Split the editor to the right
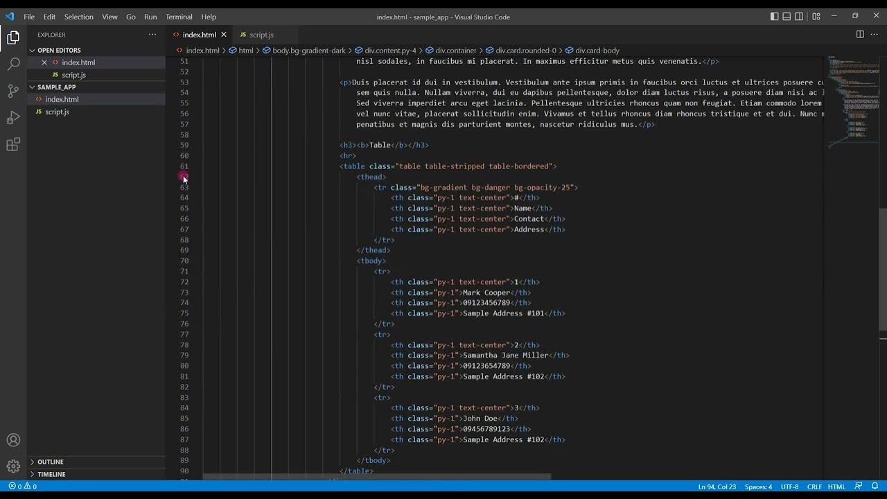Screen dimensions: 887x499 (x=860, y=35)
